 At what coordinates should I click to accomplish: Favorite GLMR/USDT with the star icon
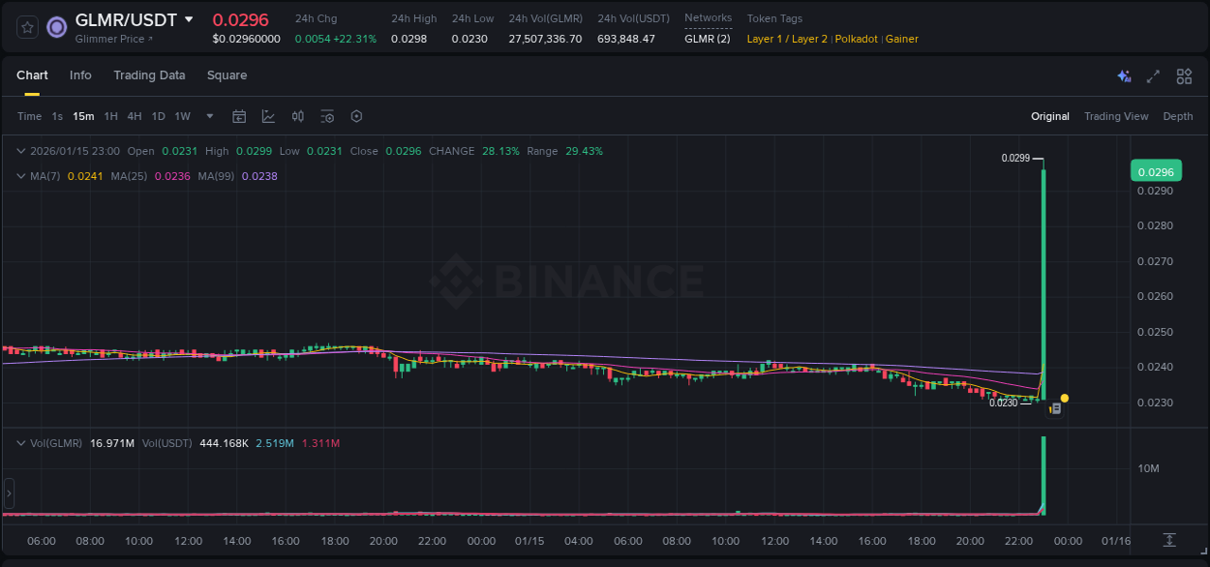pos(26,26)
